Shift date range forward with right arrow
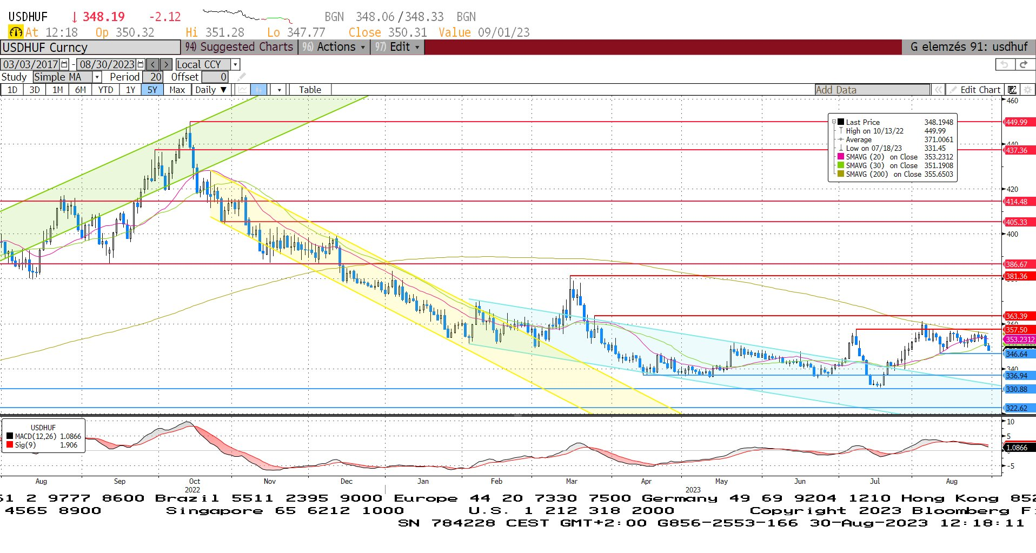 click(167, 64)
